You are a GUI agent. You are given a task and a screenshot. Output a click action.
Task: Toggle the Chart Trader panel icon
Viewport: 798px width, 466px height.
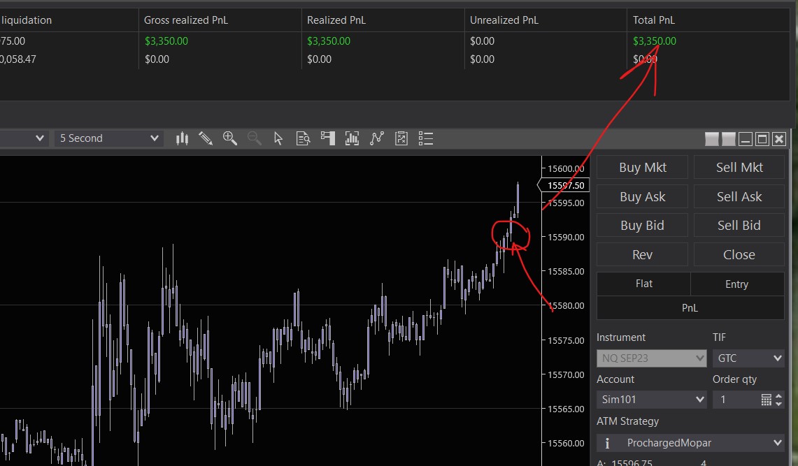(328, 138)
